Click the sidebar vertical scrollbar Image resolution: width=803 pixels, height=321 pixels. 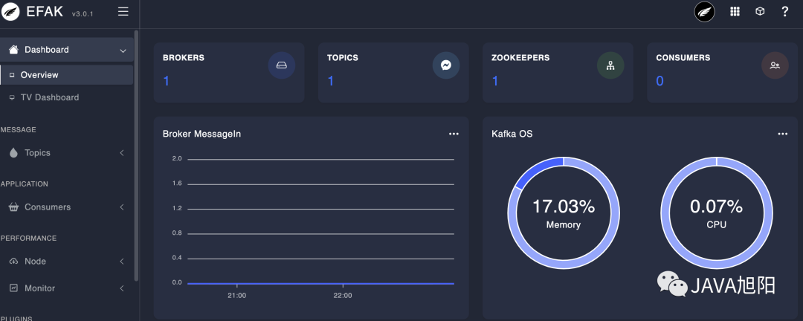[x=136, y=155]
